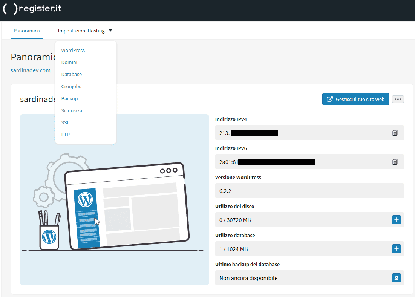The image size is (415, 297).
Task: Click the Gestisci il tuo sito web button
Action: [x=355, y=99]
